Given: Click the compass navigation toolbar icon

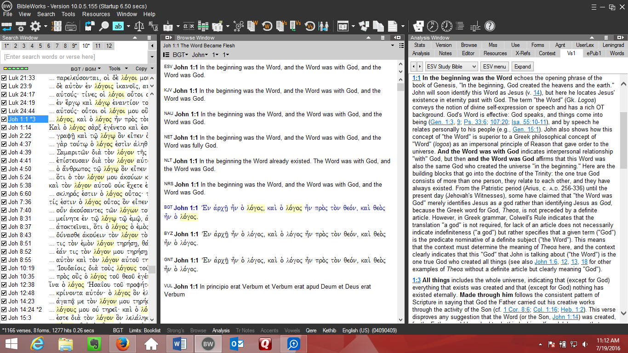Looking at the screenshot, I should click(x=432, y=26).
